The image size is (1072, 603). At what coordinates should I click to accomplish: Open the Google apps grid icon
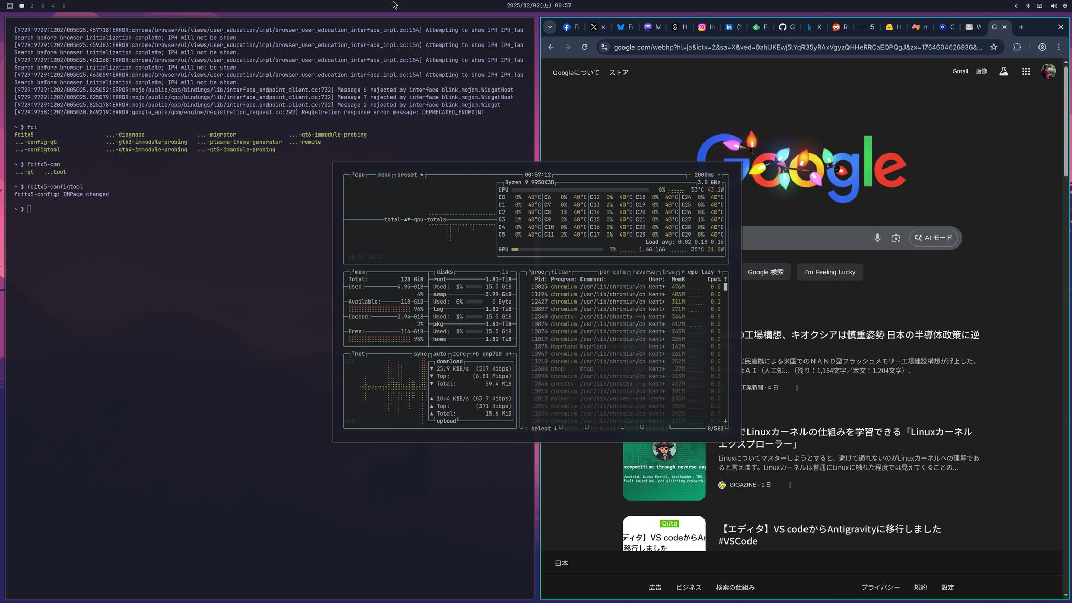1026,72
